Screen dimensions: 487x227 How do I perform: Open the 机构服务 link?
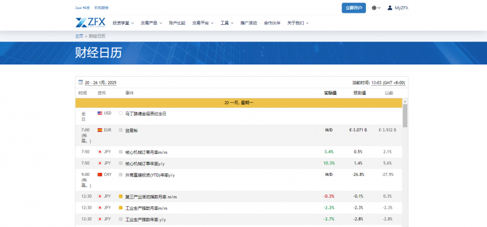[x=102, y=8]
